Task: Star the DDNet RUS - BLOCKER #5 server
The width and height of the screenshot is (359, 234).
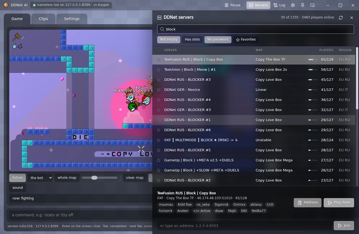Action: click(x=158, y=151)
